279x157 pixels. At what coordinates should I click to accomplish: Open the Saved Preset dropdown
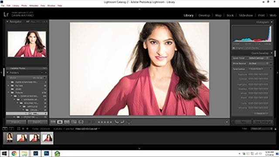(x=259, y=58)
